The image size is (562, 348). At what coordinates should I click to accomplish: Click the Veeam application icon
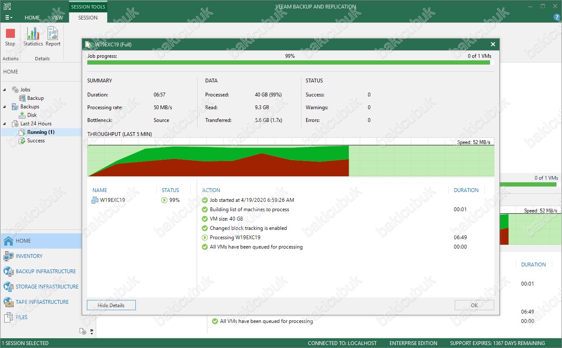pyautogui.click(x=7, y=6)
